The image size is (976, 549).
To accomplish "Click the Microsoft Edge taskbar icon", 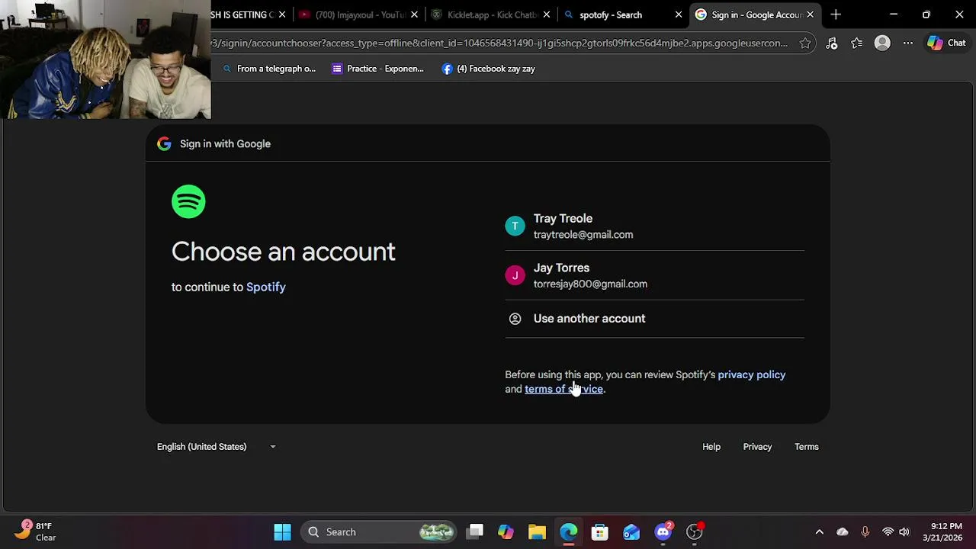I will click(569, 532).
